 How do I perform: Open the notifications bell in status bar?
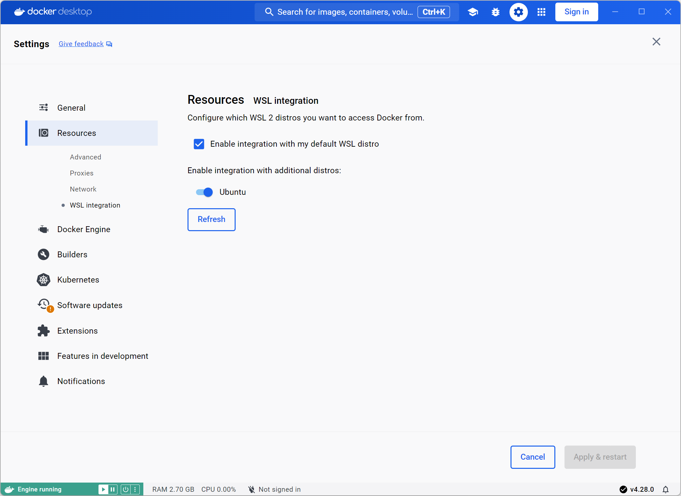[x=665, y=489]
